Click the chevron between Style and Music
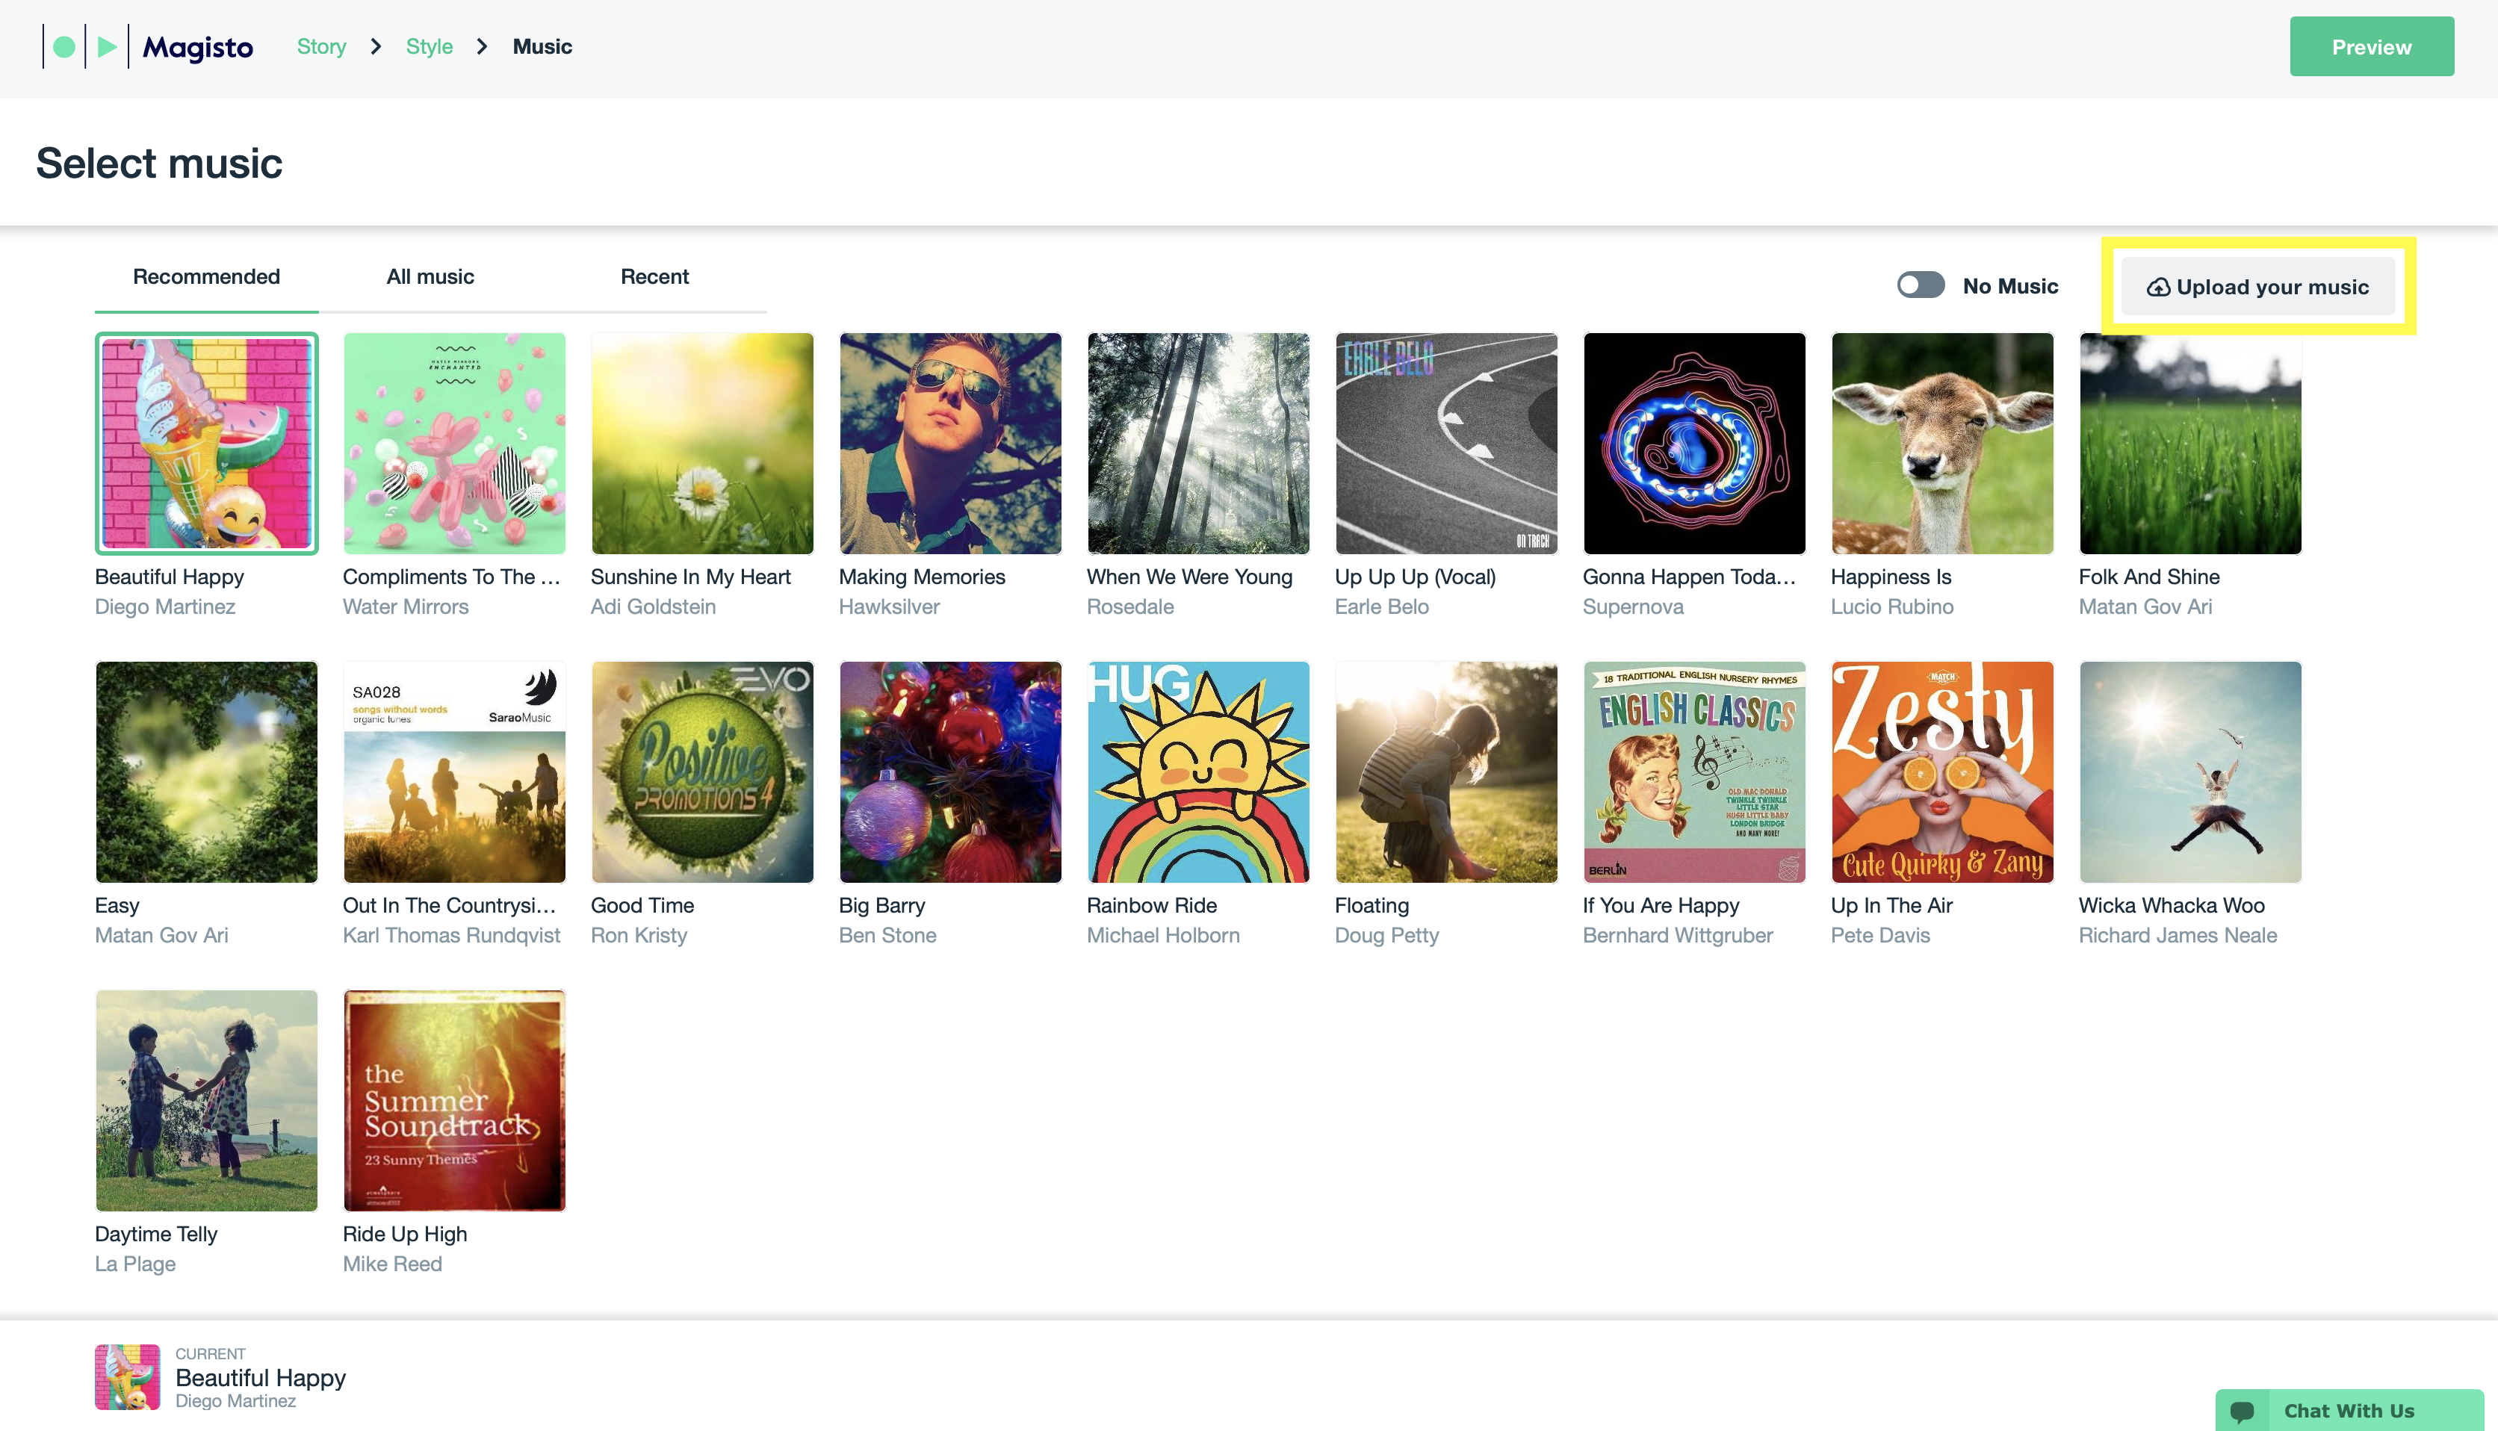2498x1431 pixels. point(482,46)
